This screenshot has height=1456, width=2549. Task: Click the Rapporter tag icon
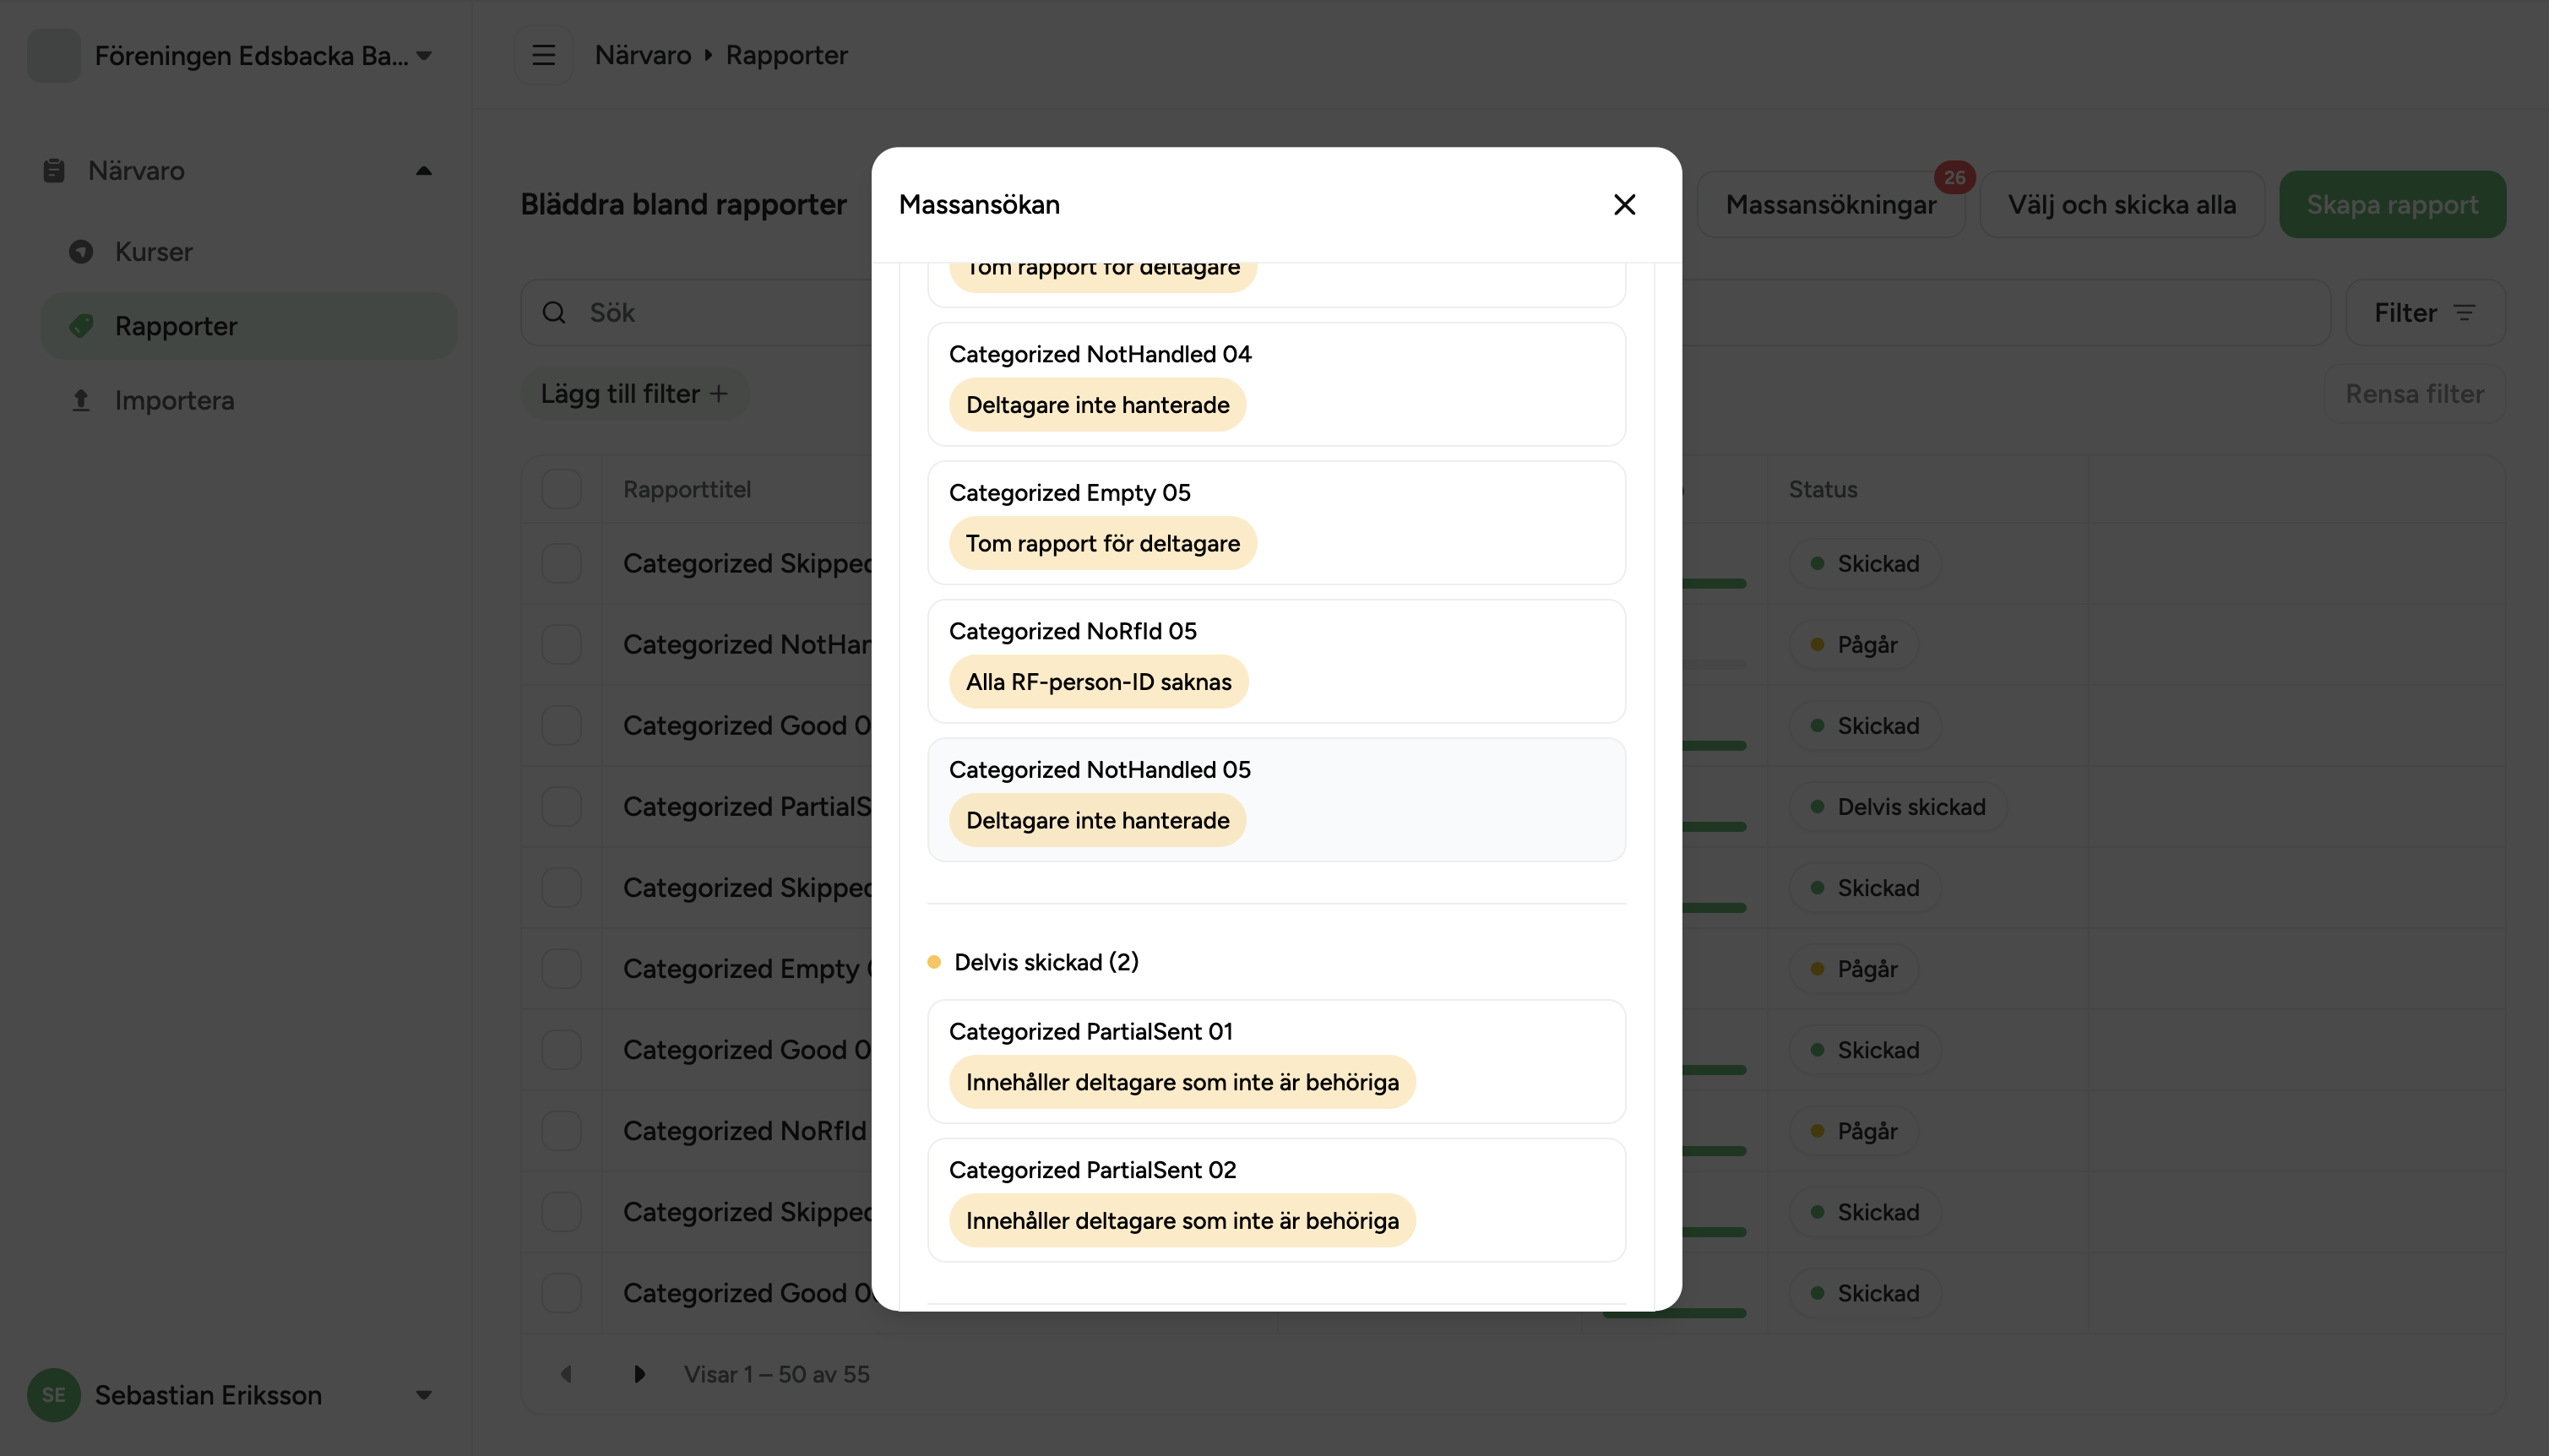(x=81, y=326)
